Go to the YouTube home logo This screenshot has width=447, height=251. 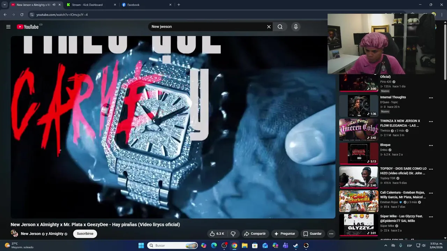coord(28,27)
